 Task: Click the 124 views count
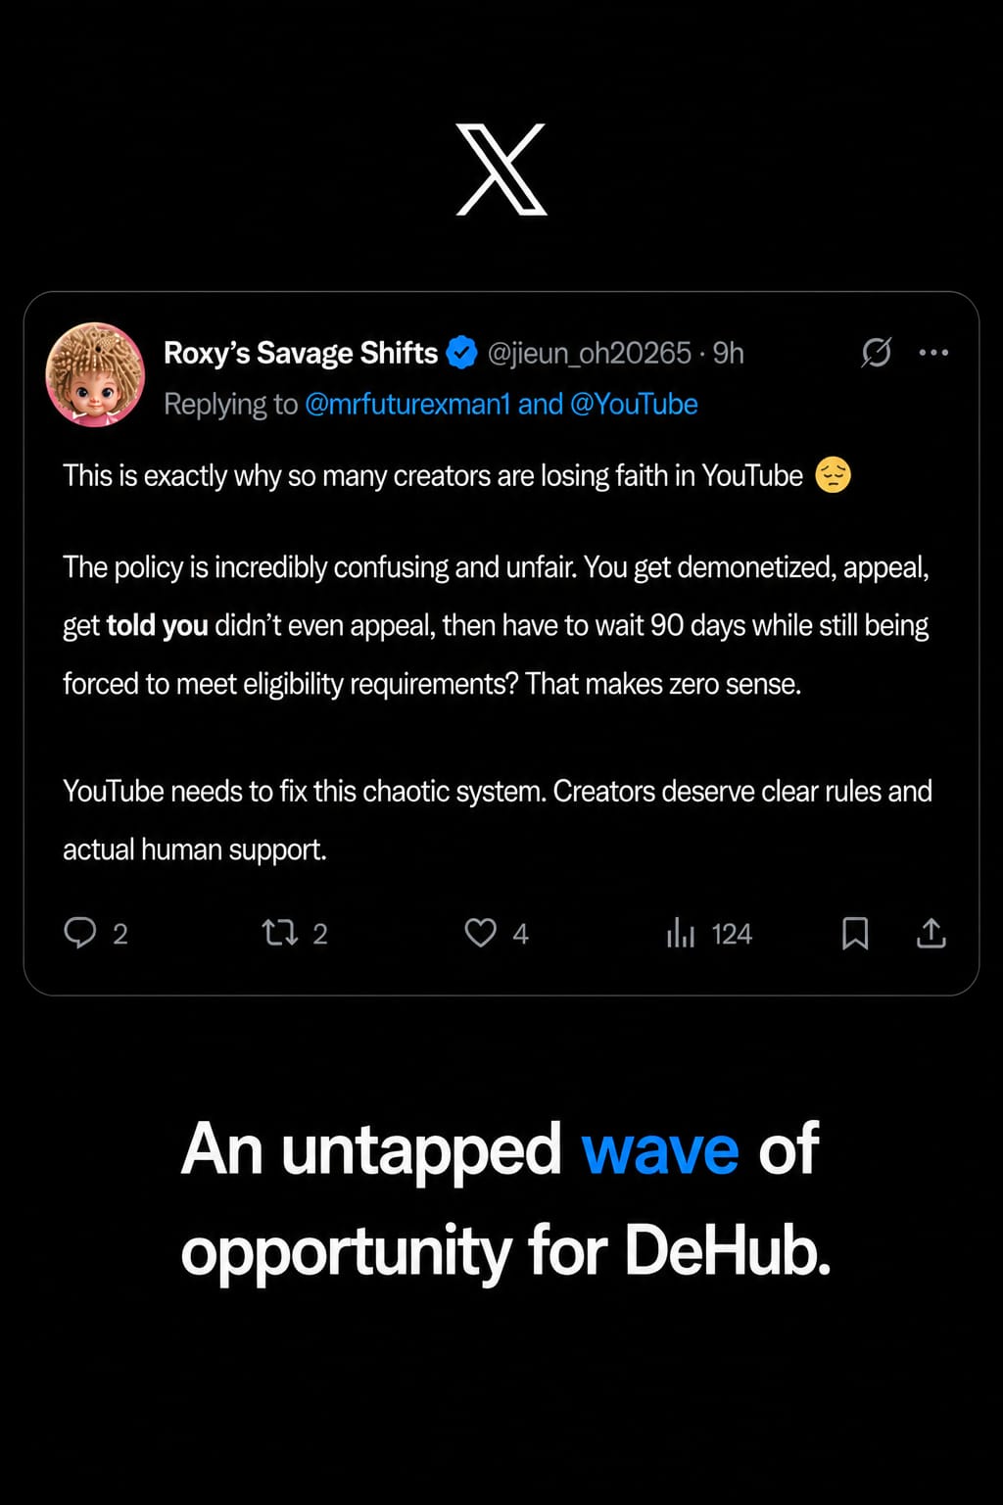tap(732, 933)
